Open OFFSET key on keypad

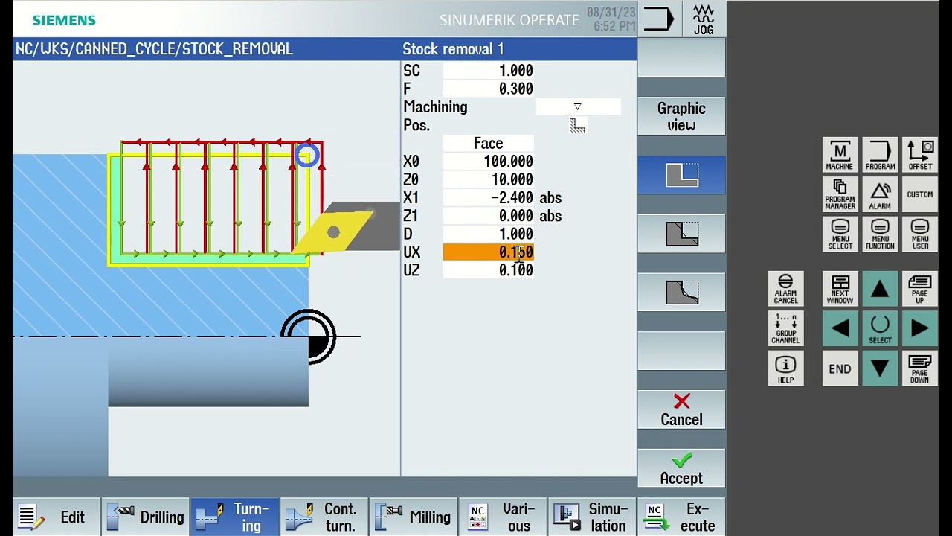920,155
